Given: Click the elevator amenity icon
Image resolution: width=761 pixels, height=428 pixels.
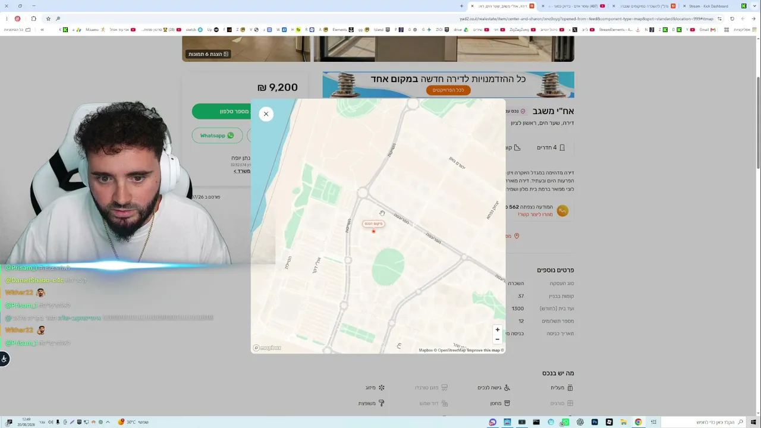Looking at the screenshot, I should click(x=570, y=388).
